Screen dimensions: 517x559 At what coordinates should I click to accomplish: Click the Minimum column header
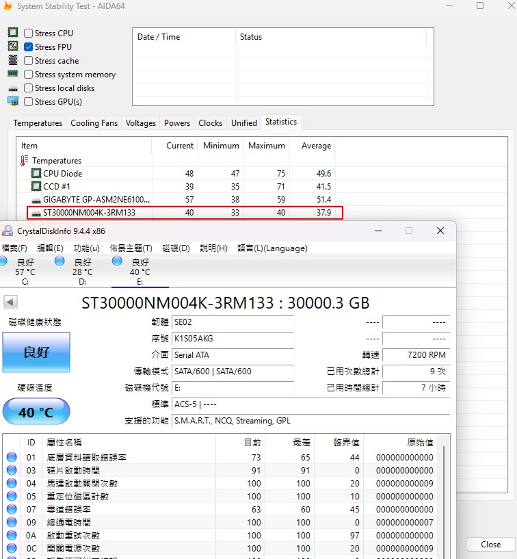(x=221, y=146)
